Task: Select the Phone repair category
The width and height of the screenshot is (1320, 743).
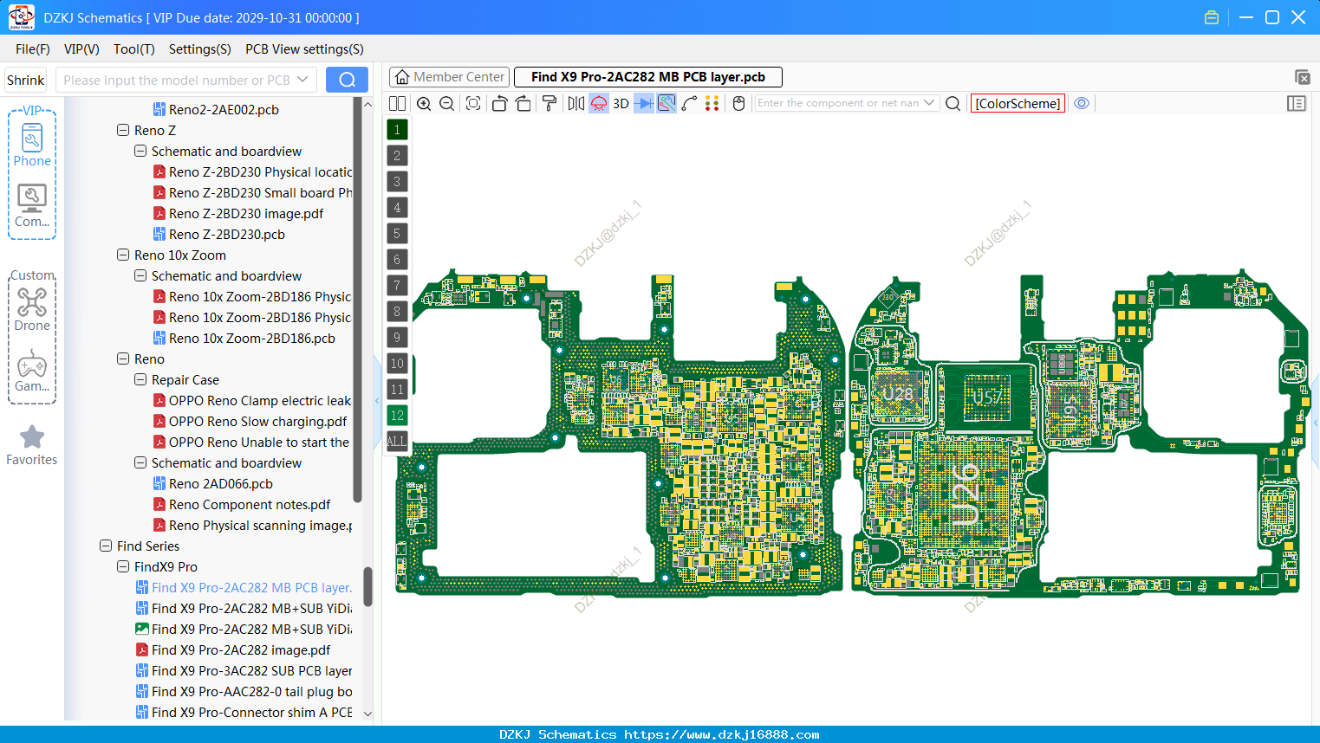Action: click(x=32, y=145)
